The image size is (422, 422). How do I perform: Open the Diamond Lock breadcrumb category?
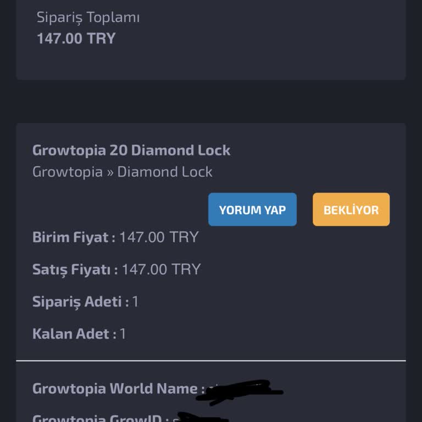165,171
